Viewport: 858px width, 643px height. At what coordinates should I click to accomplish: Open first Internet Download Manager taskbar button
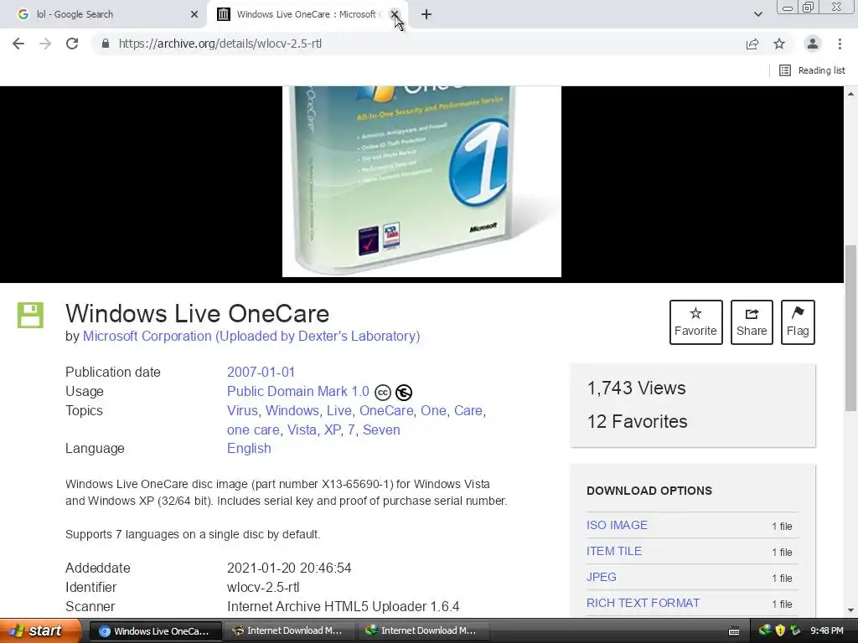click(x=288, y=631)
